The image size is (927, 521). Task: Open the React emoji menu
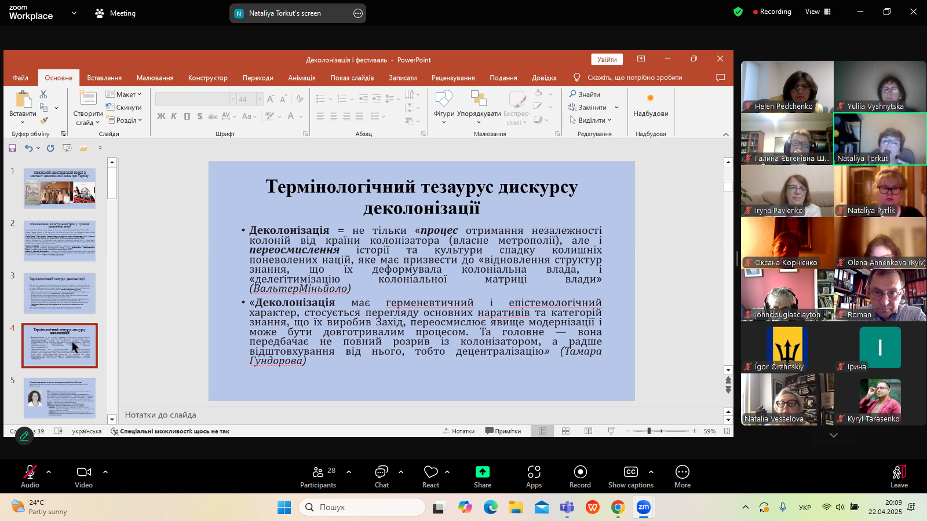[430, 472]
